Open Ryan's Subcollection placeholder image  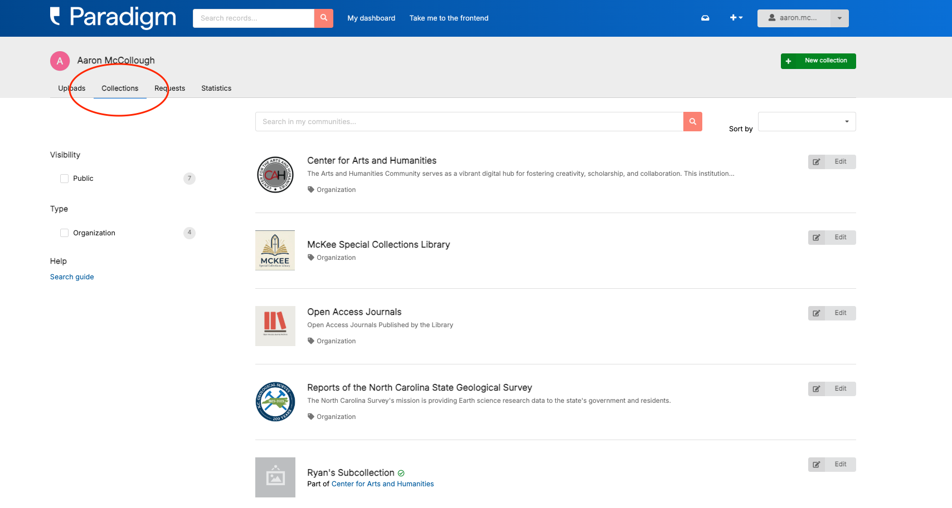coord(275,477)
